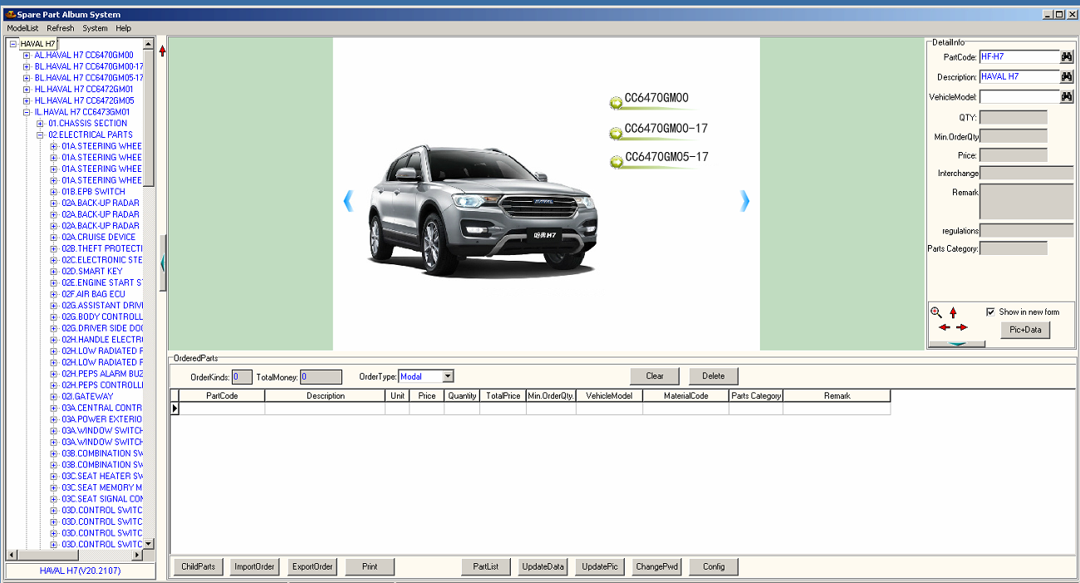Go to previous image with blue left chevron

(348, 200)
